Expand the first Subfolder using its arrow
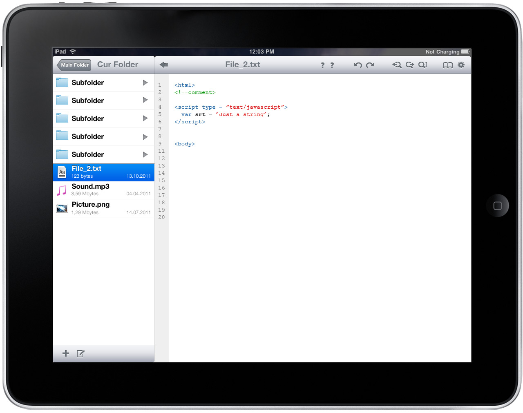The height and width of the screenshot is (413, 523). (145, 83)
